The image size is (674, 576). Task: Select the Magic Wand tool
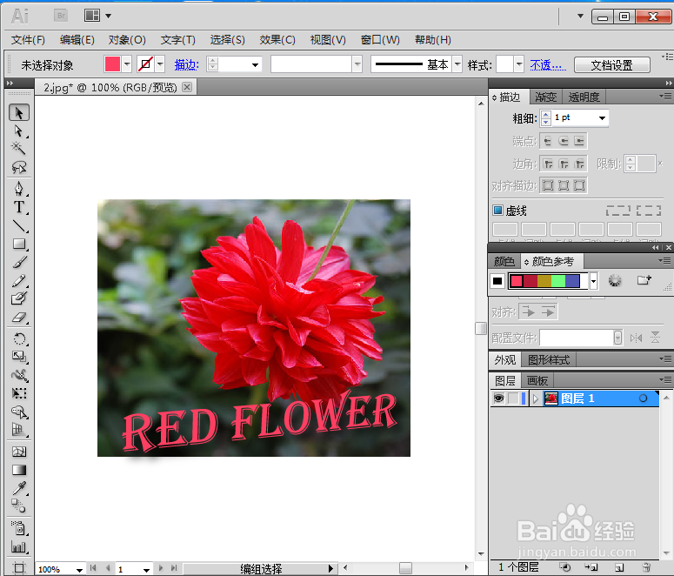click(x=19, y=148)
